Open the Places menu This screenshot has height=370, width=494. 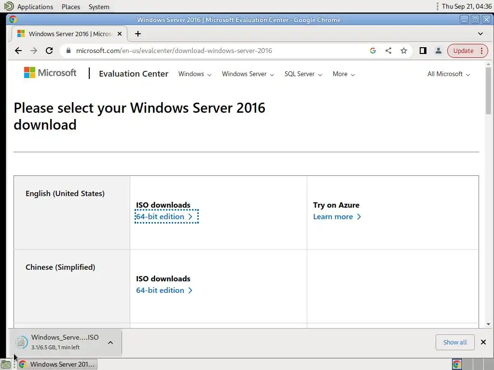[x=71, y=7]
